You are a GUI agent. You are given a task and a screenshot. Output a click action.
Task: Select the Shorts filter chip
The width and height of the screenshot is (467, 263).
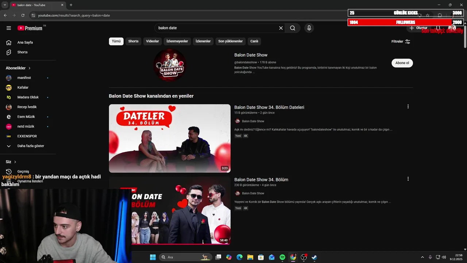click(x=133, y=41)
